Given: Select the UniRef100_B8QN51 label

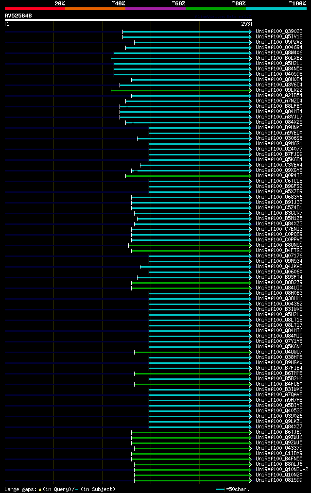Looking at the screenshot, I should click(279, 245).
